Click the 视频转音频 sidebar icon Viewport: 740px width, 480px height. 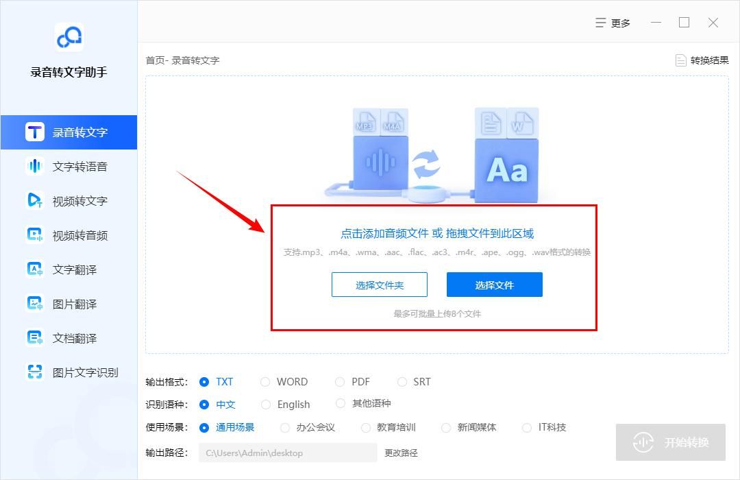point(35,235)
